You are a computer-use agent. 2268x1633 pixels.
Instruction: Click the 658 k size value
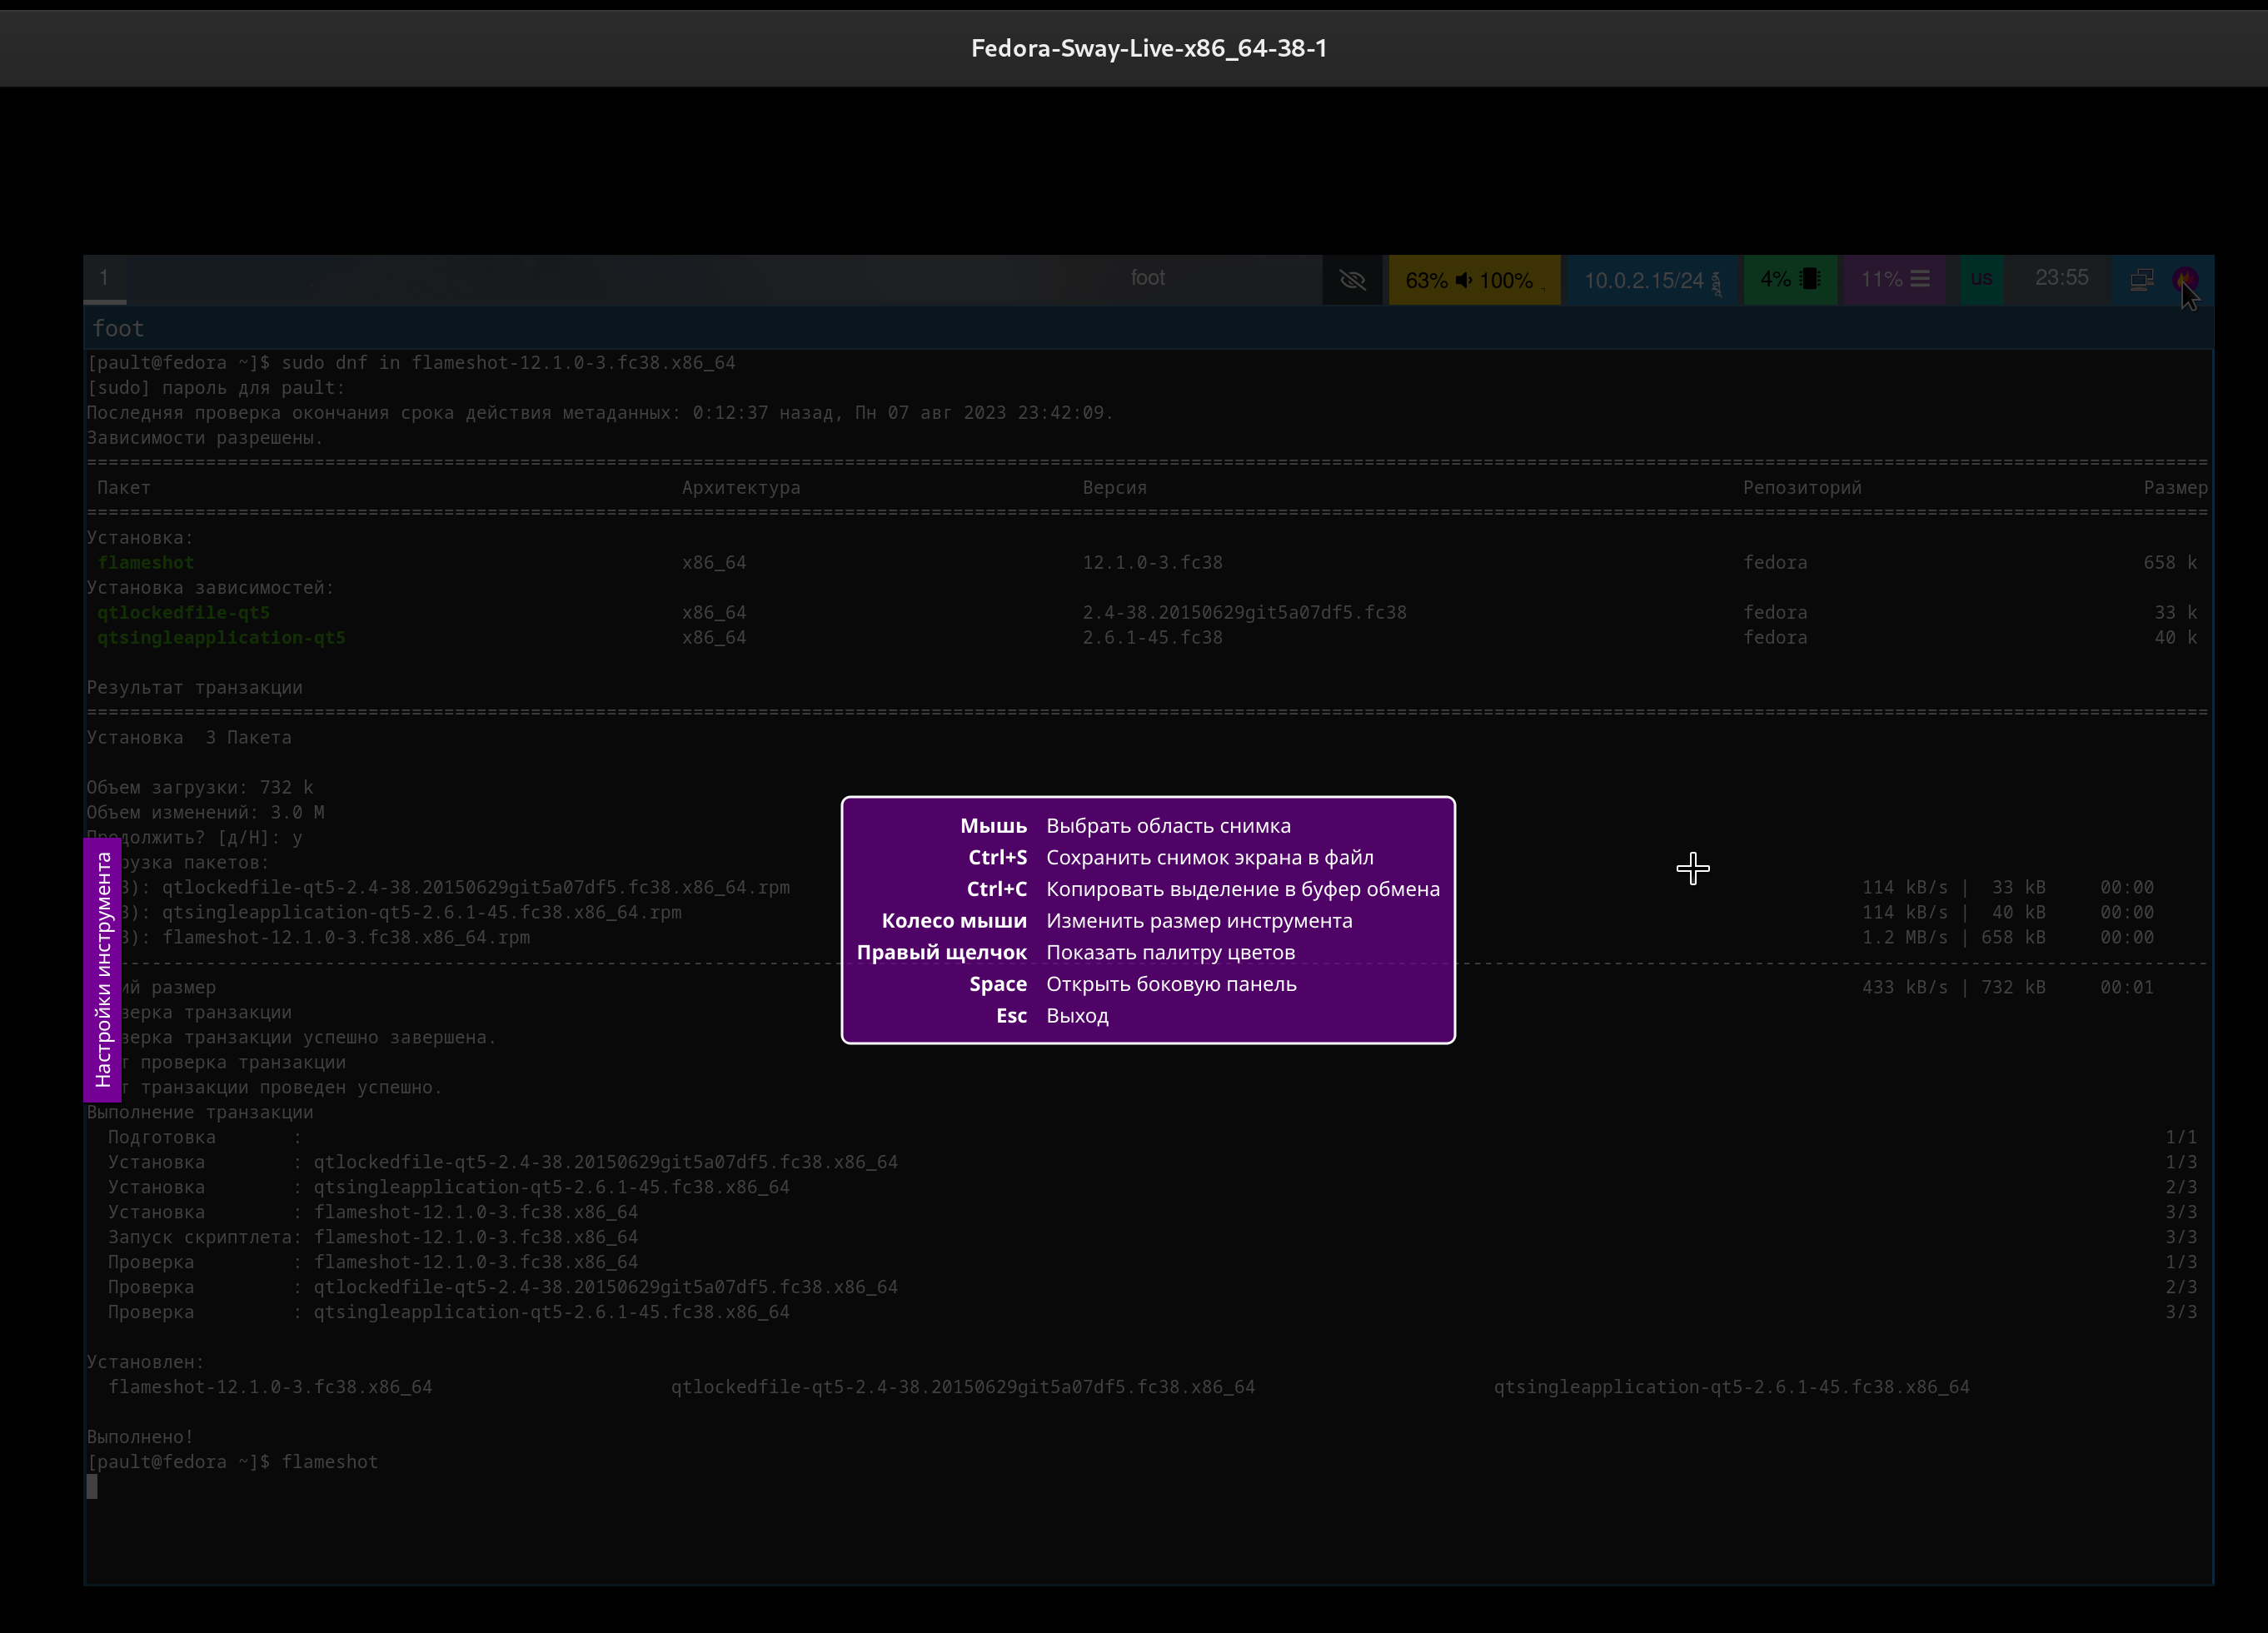point(2170,563)
